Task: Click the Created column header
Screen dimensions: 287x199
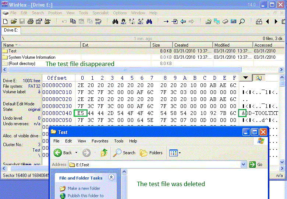Action: pos(192,45)
